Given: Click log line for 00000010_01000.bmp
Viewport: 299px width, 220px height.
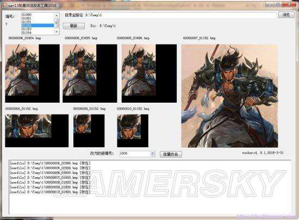Looking at the screenshot, I should [50, 192].
